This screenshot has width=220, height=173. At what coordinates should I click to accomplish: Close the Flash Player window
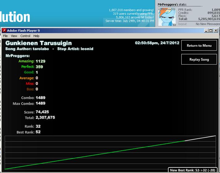[x=216, y=31]
